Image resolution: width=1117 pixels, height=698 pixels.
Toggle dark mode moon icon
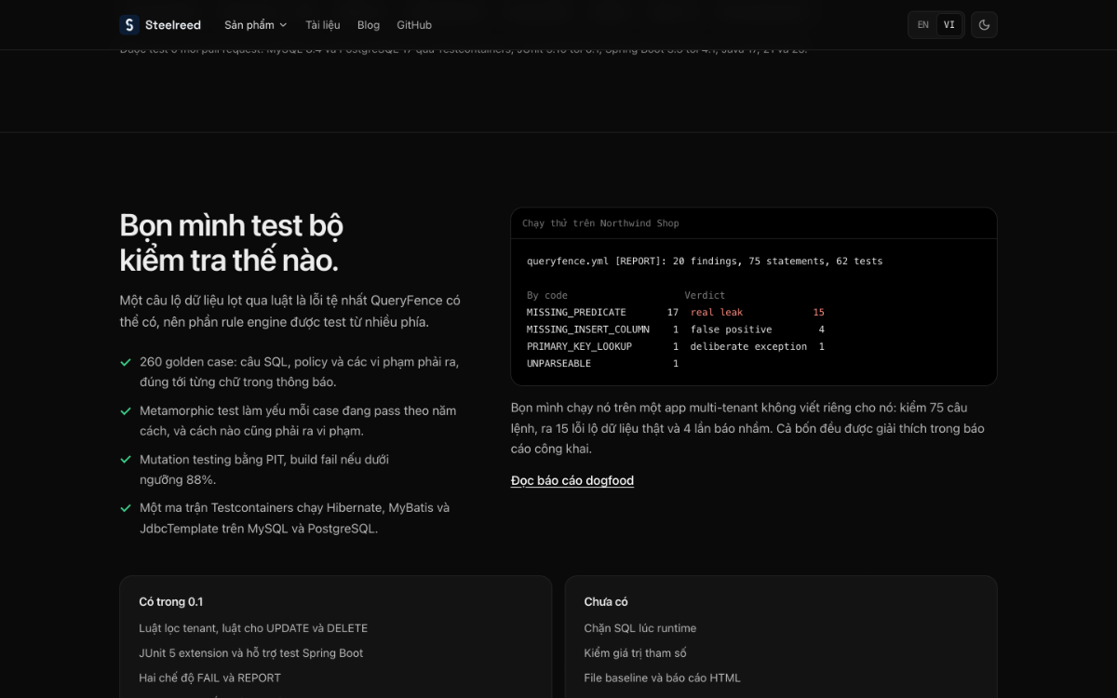coord(984,25)
